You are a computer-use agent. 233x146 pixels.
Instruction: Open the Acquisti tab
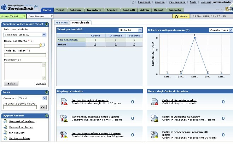pyautogui.click(x=112, y=10)
